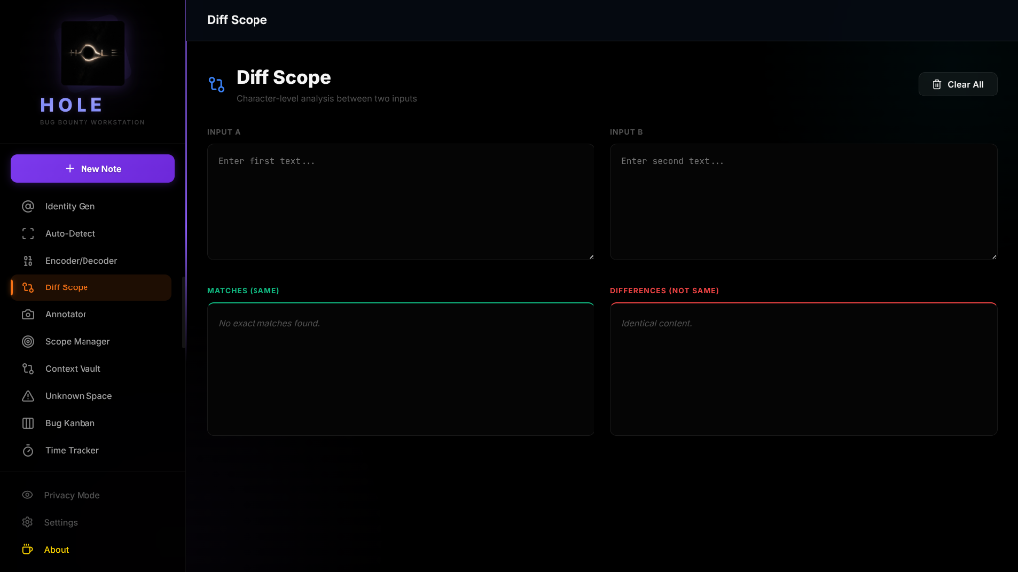
Task: Click the Scope Manager target icon
Action: (27, 342)
